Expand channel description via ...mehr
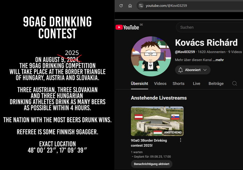243x170 pixels. pyautogui.click(x=218, y=60)
